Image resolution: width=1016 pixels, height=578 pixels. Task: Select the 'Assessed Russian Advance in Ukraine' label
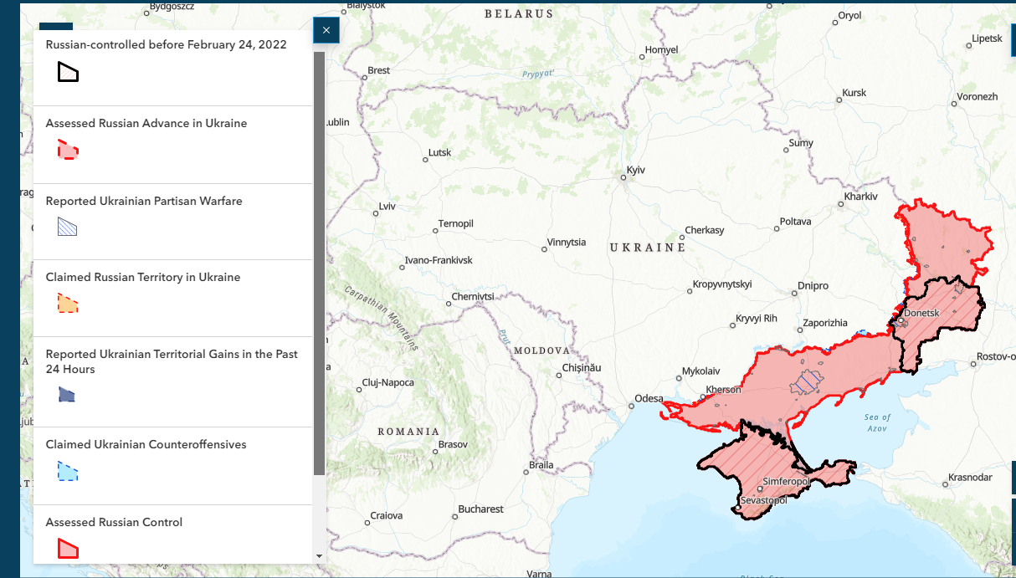[x=146, y=123]
